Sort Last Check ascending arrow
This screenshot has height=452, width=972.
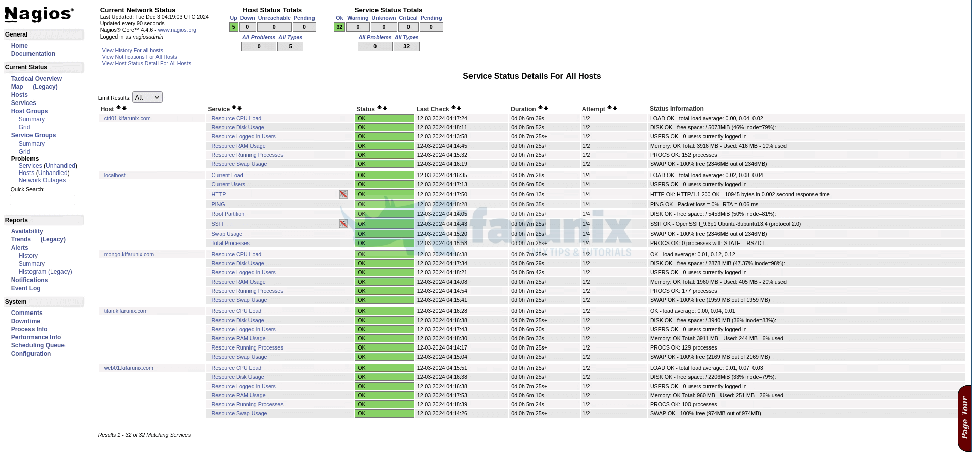tap(454, 108)
